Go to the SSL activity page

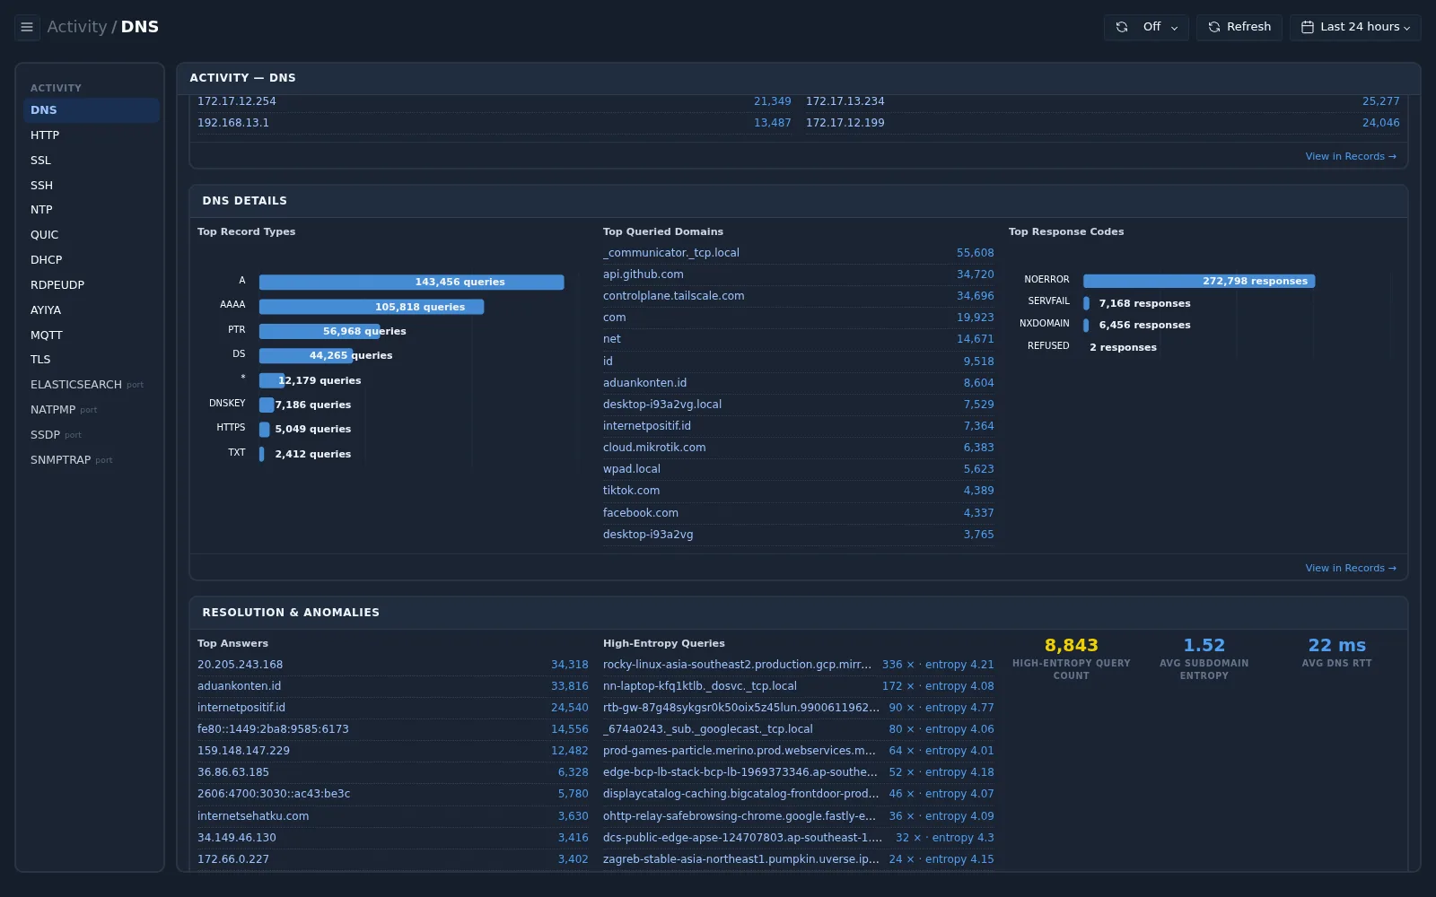pyautogui.click(x=92, y=161)
